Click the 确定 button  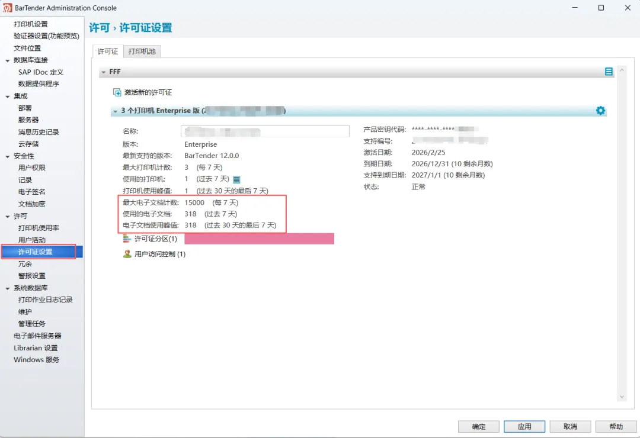(478, 427)
